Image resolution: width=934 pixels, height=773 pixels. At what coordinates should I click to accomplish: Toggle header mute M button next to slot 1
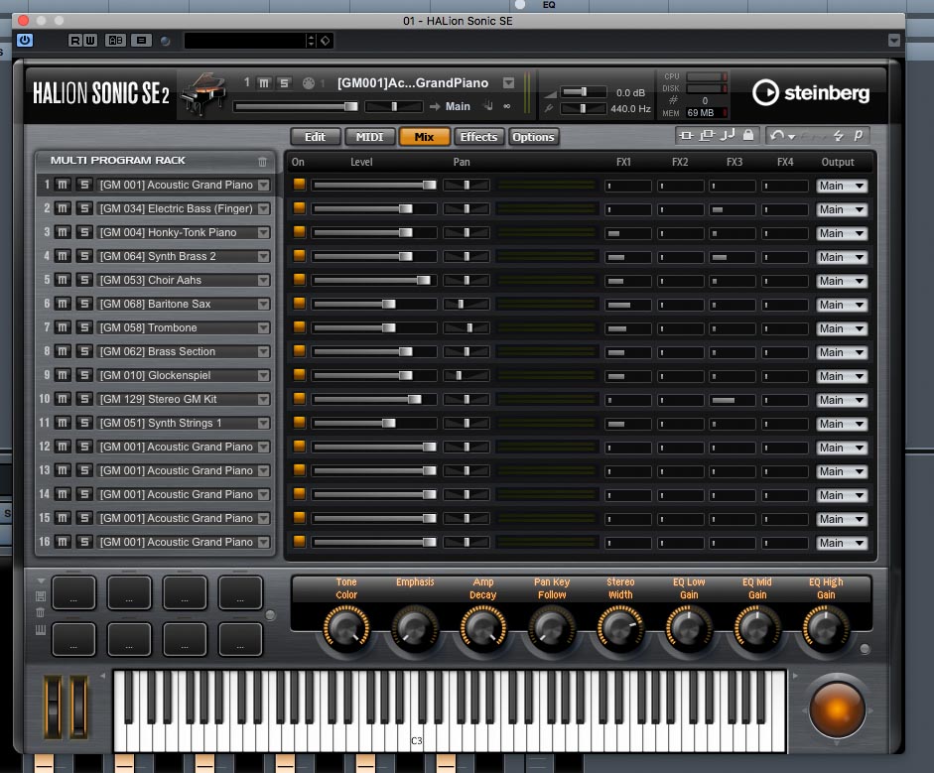264,83
